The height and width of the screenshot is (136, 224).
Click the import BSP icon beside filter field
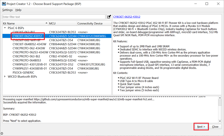(x=109, y=17)
